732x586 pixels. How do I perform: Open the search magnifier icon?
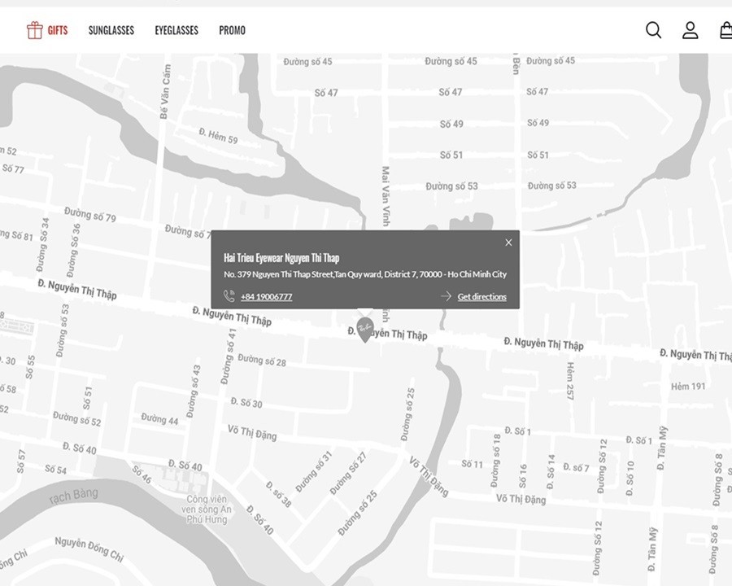point(653,30)
